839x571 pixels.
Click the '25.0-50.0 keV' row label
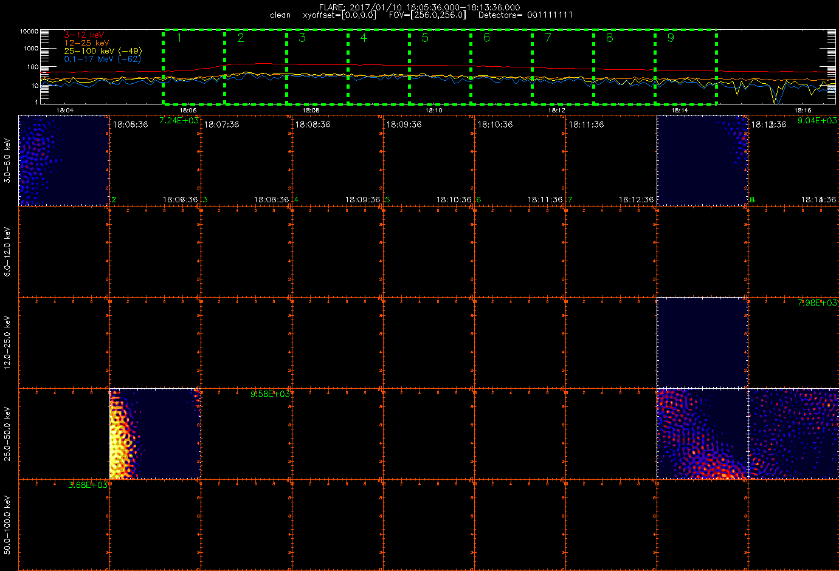pos(7,434)
